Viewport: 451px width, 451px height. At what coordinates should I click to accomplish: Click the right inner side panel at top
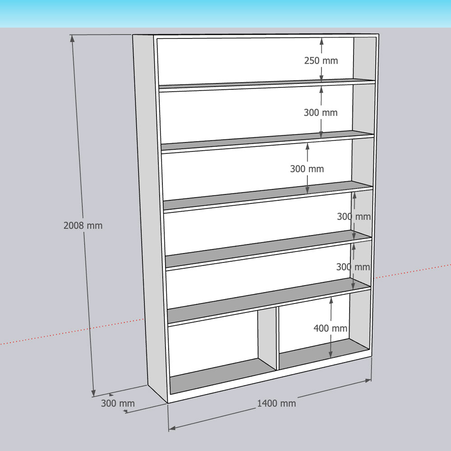click(x=364, y=59)
